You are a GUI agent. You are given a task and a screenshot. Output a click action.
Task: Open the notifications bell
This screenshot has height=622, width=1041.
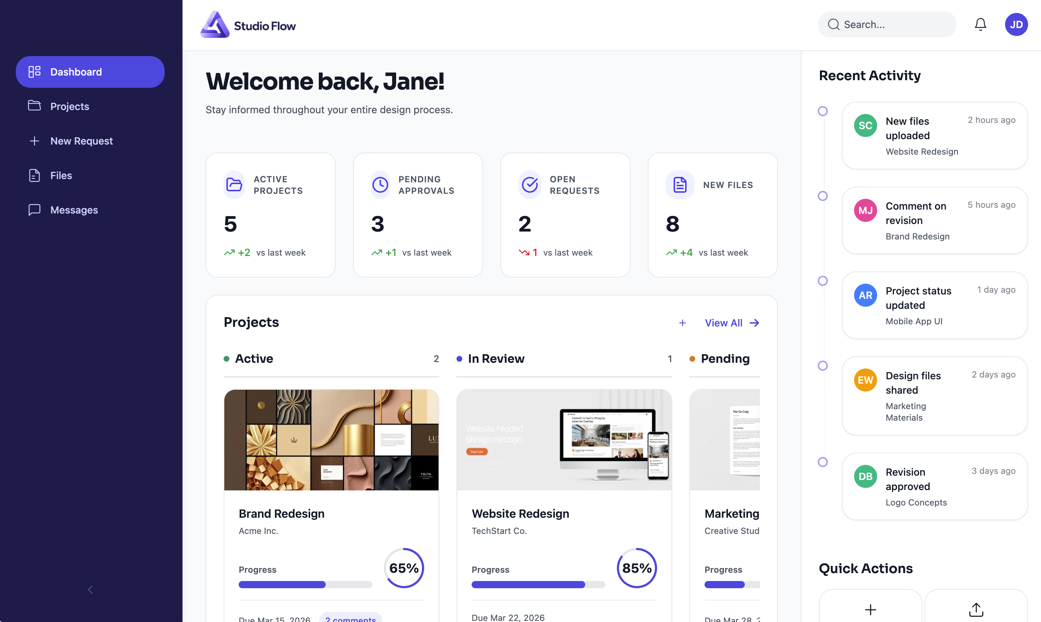pyautogui.click(x=980, y=24)
